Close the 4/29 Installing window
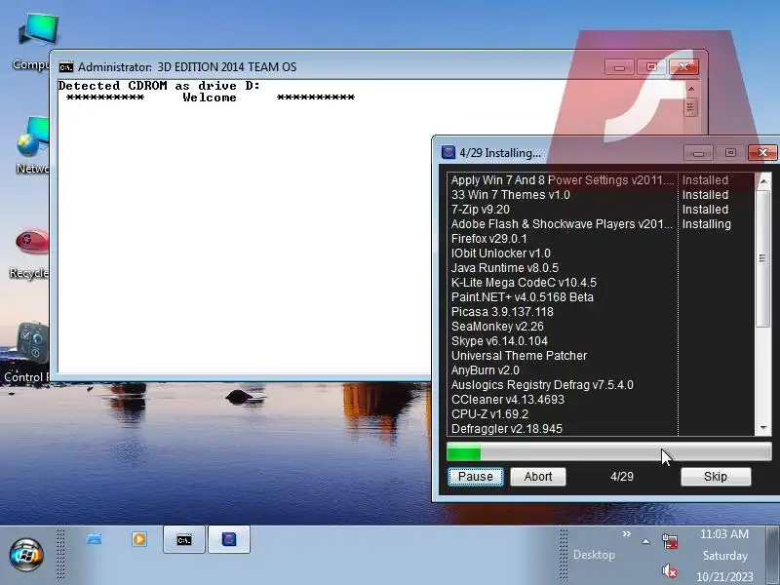780x585 pixels. (x=762, y=153)
